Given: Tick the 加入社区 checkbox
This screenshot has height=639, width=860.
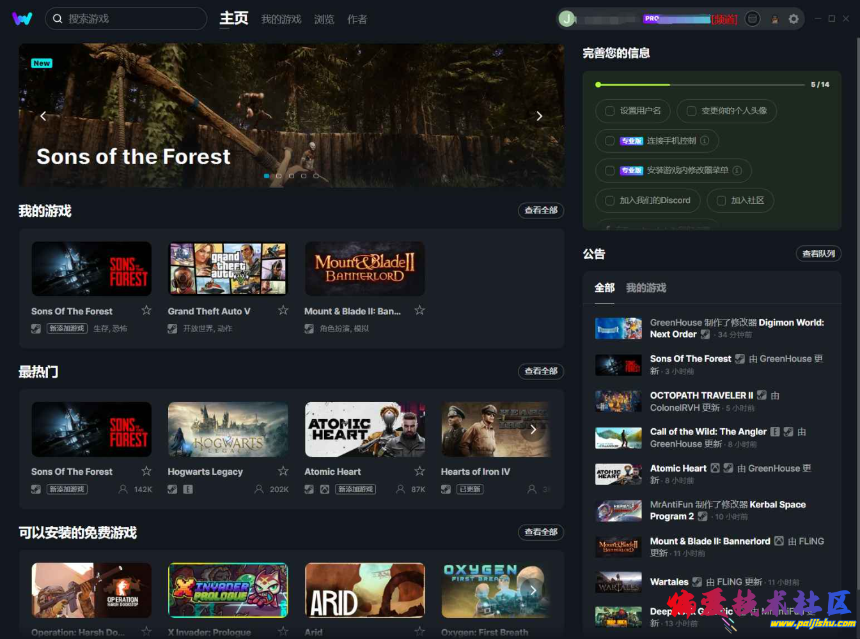Looking at the screenshot, I should (x=721, y=201).
